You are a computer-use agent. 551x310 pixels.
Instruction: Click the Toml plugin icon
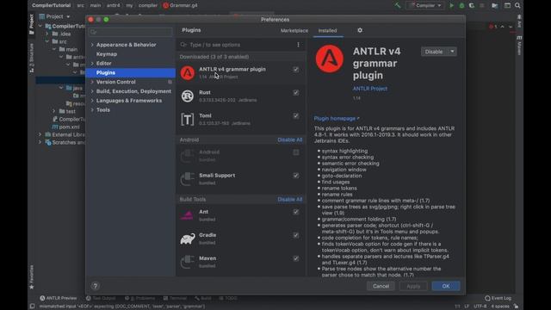pyautogui.click(x=188, y=120)
